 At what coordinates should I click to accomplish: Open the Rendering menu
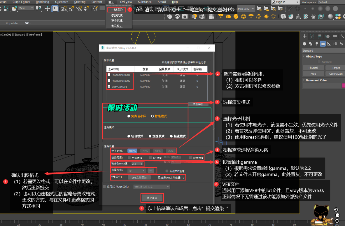tap(43, 2)
